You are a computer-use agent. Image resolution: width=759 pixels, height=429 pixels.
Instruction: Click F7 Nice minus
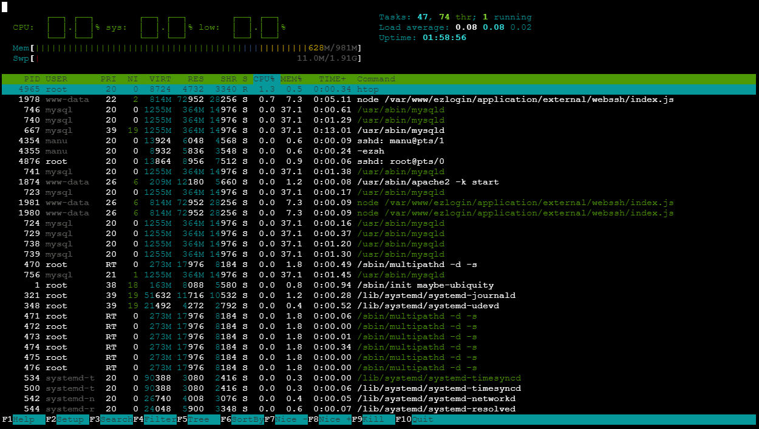click(286, 419)
